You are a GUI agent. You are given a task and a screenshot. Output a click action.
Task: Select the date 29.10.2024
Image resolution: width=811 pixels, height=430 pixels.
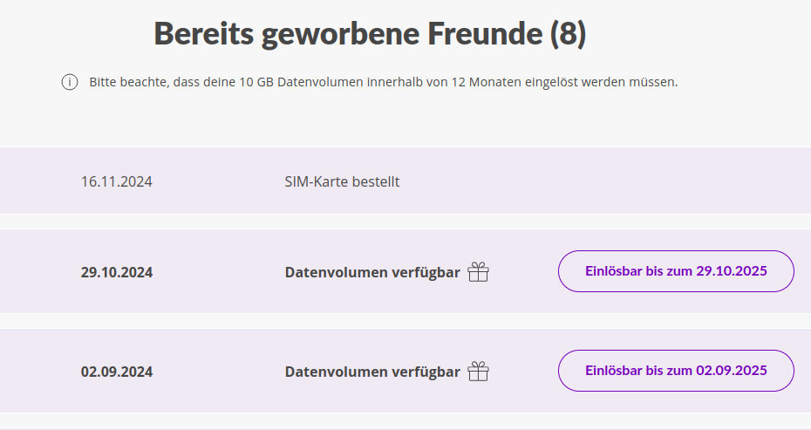pyautogui.click(x=117, y=272)
